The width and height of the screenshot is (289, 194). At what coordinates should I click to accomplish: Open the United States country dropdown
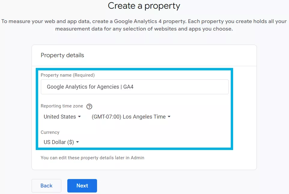click(62, 117)
